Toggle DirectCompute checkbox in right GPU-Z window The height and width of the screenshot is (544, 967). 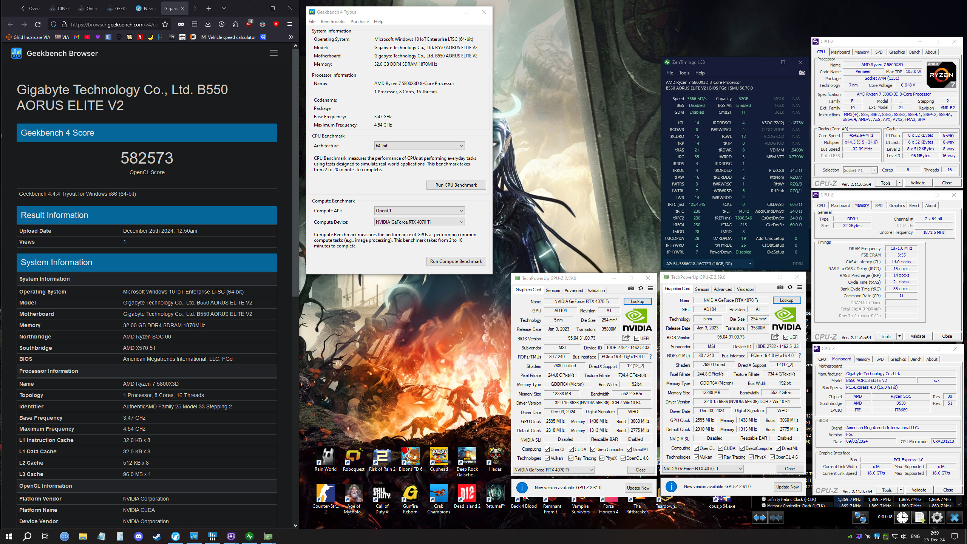coord(742,448)
